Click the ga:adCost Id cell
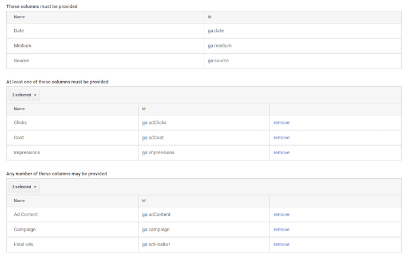Image resolution: width=412 pixels, height=257 pixels. click(153, 138)
